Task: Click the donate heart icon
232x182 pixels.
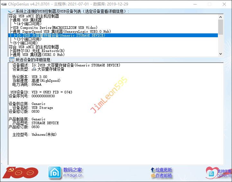Action: [212, 173]
